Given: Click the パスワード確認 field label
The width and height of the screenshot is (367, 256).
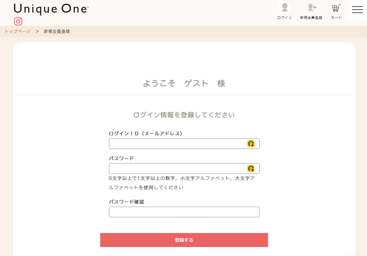Looking at the screenshot, I should [126, 202].
